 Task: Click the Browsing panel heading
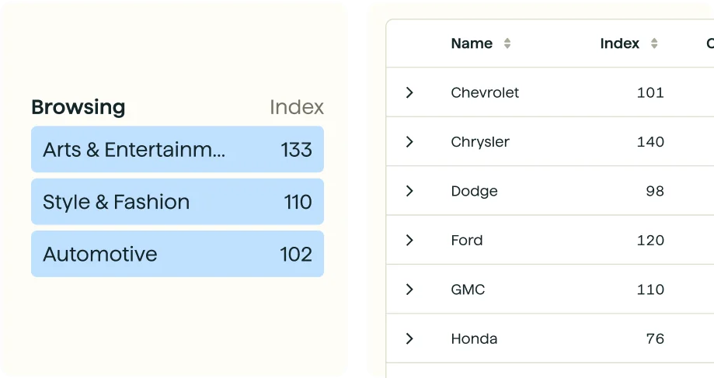78,107
